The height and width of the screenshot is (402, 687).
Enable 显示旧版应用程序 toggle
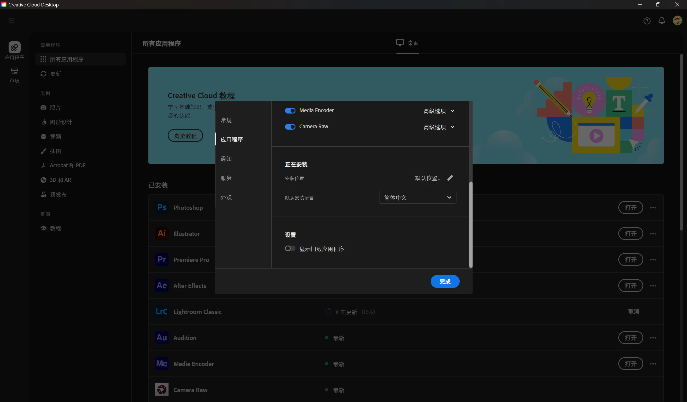point(290,248)
